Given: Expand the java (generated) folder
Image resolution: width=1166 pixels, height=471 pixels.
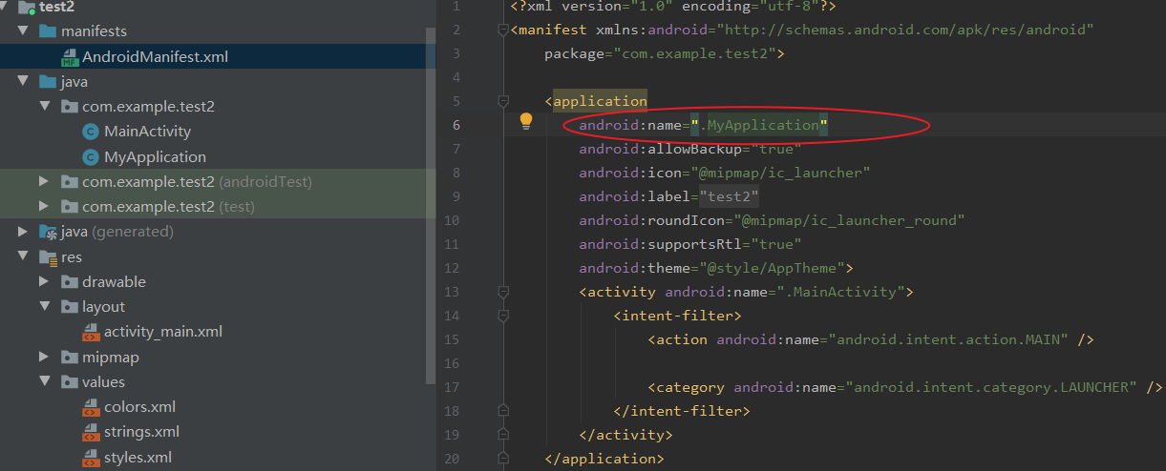Looking at the screenshot, I should point(23,232).
